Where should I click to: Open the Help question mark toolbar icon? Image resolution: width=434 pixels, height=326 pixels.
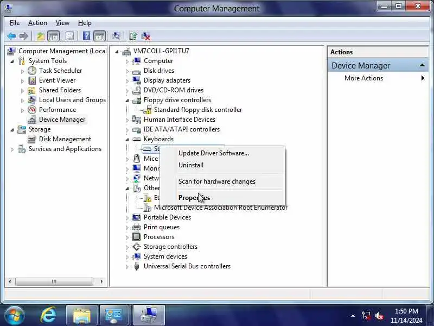(86, 36)
